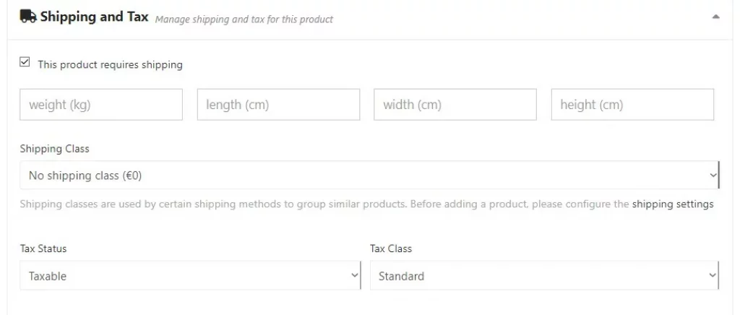Click the Tax Class field label
The height and width of the screenshot is (315, 740).
[391, 249]
